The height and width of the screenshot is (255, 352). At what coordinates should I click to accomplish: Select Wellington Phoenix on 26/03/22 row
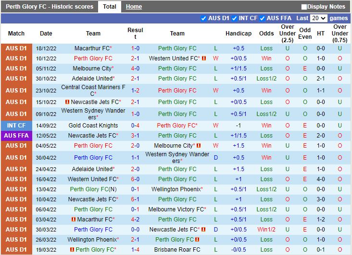tap(92, 240)
